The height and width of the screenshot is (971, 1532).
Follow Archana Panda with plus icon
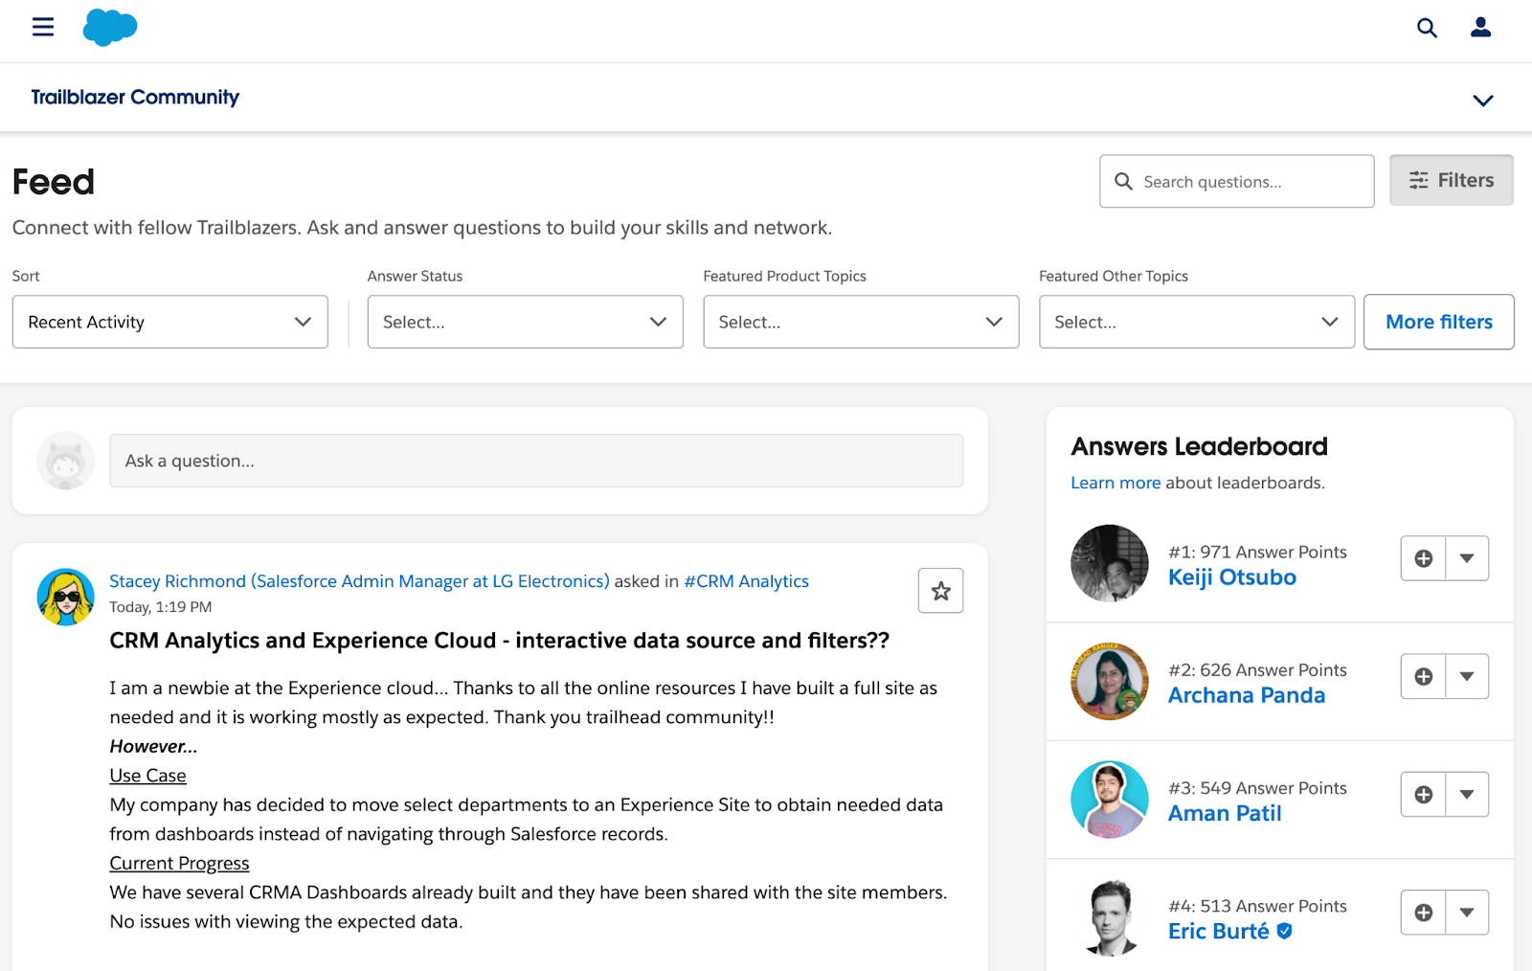1424,676
